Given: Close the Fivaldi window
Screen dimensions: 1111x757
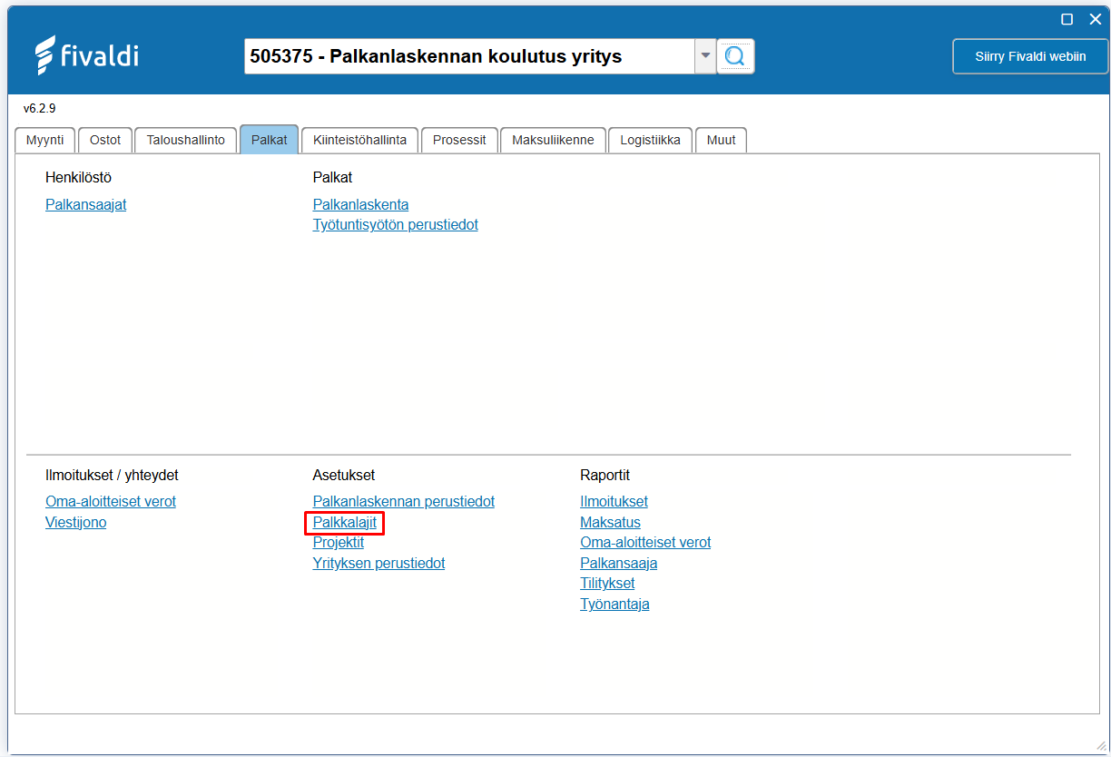Looking at the screenshot, I should click(x=1095, y=19).
